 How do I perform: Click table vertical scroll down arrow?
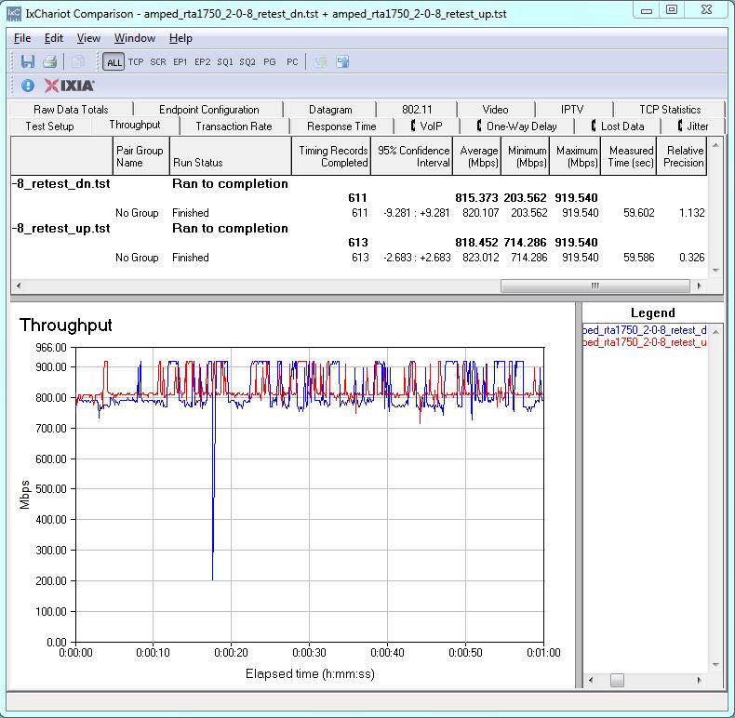[x=715, y=271]
